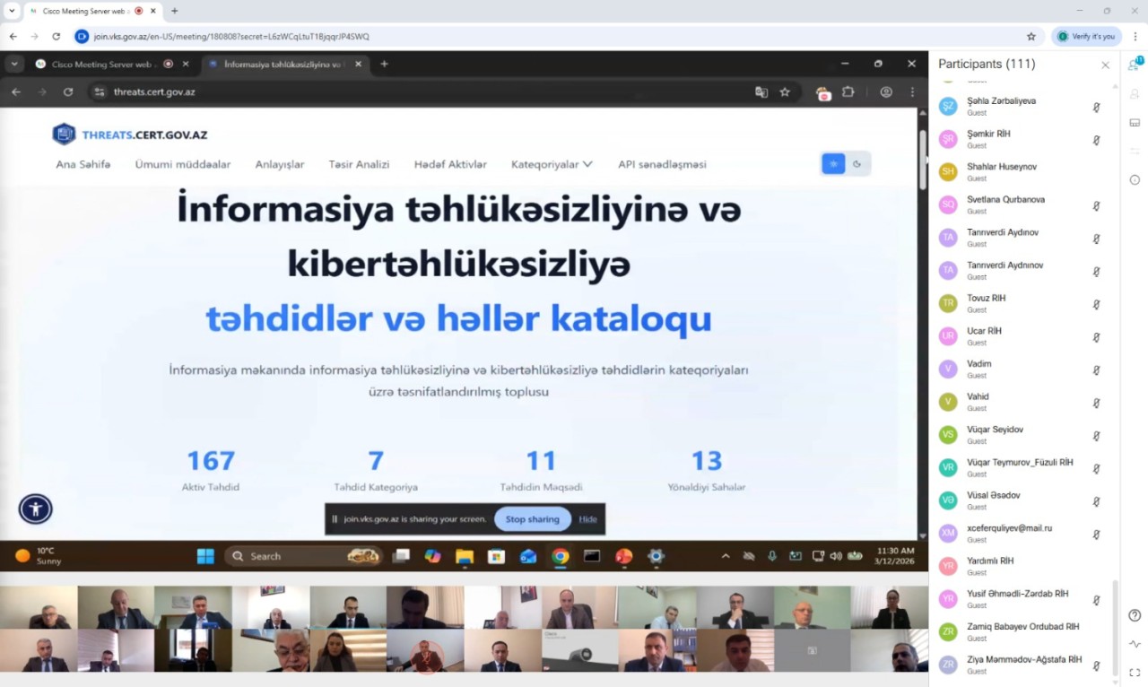Mute Svetlana Qurbanova in the participants list

(x=1096, y=205)
